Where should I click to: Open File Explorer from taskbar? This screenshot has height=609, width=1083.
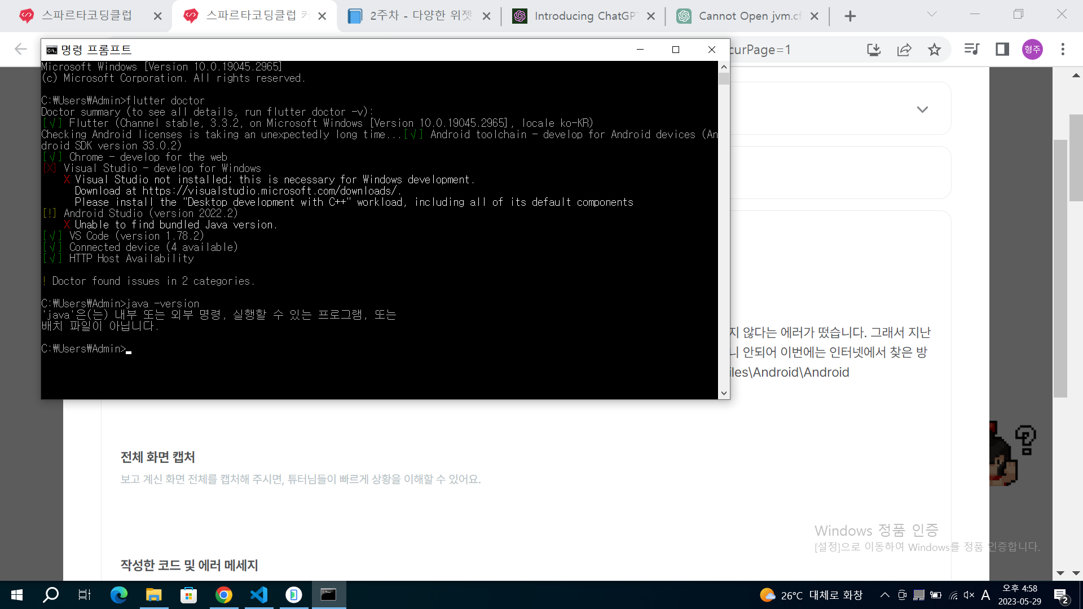[153, 595]
